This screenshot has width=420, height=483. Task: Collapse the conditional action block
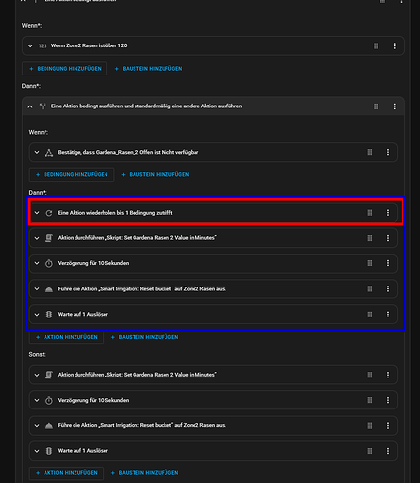[x=30, y=106]
